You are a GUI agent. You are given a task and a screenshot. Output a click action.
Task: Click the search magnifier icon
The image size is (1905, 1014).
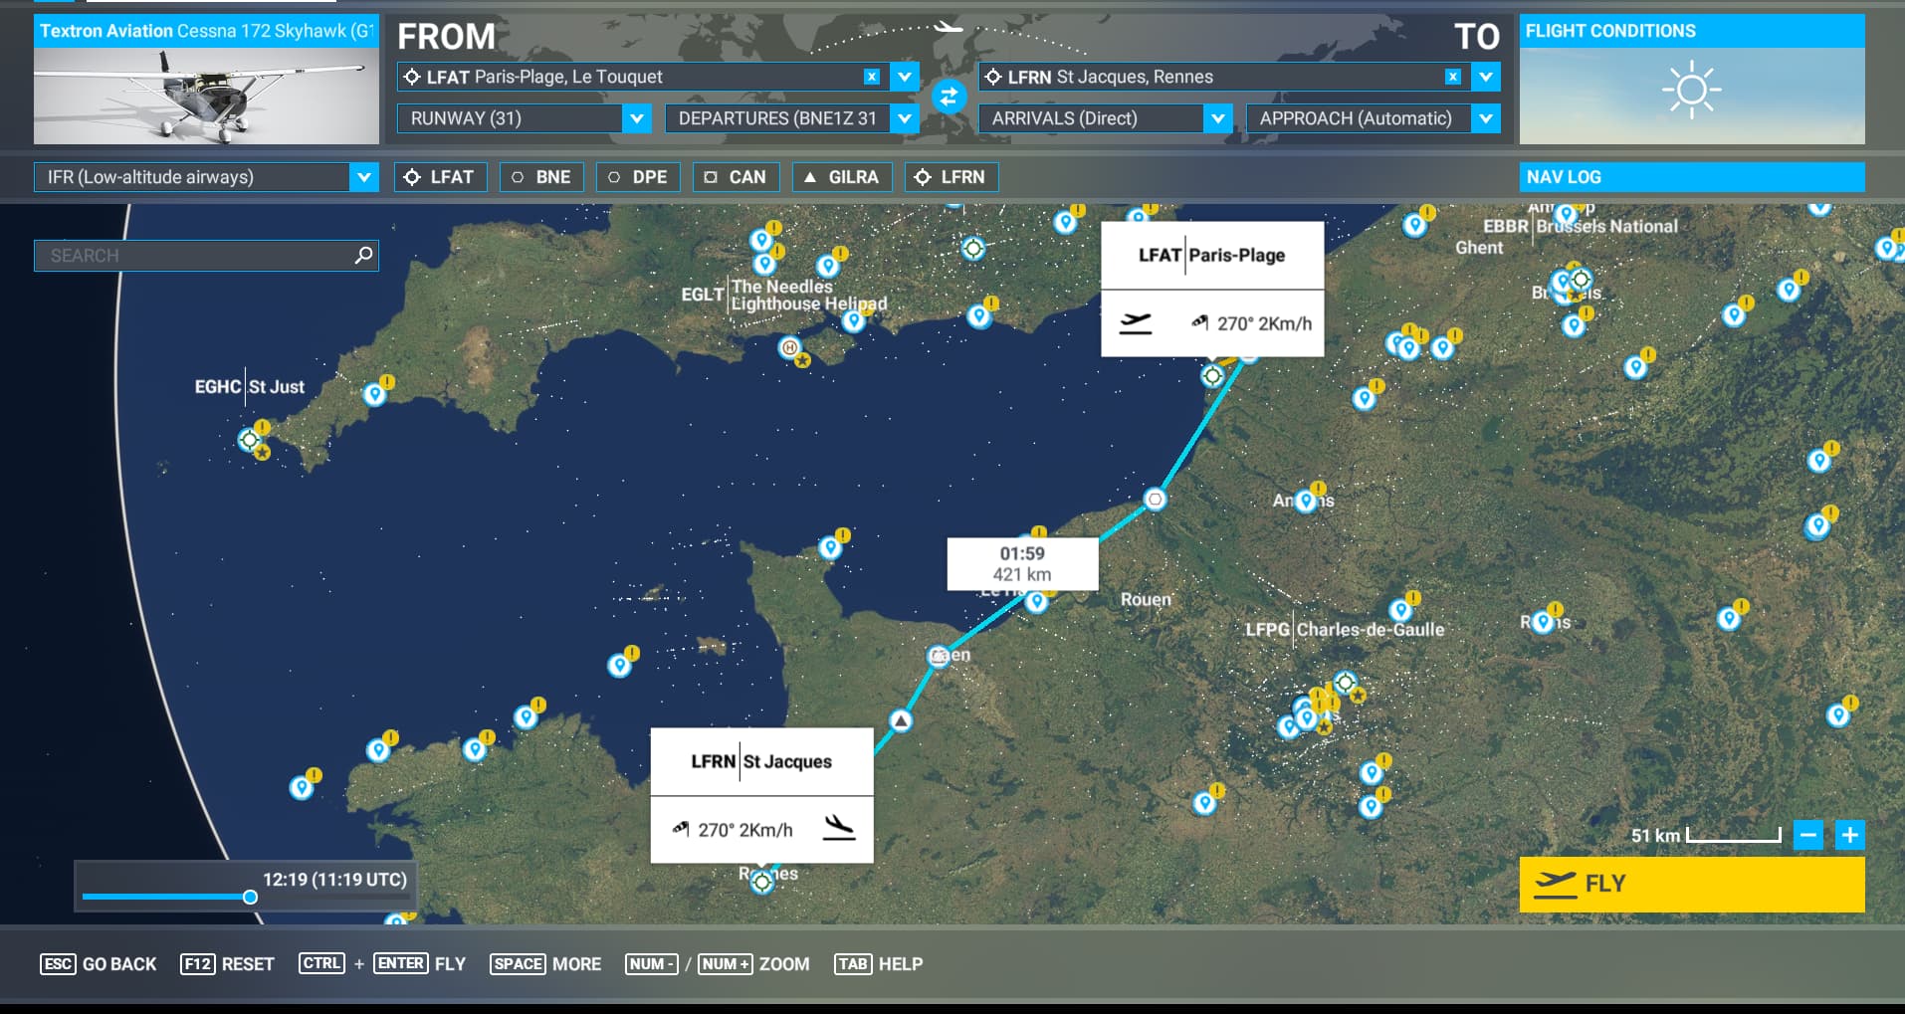coord(363,256)
